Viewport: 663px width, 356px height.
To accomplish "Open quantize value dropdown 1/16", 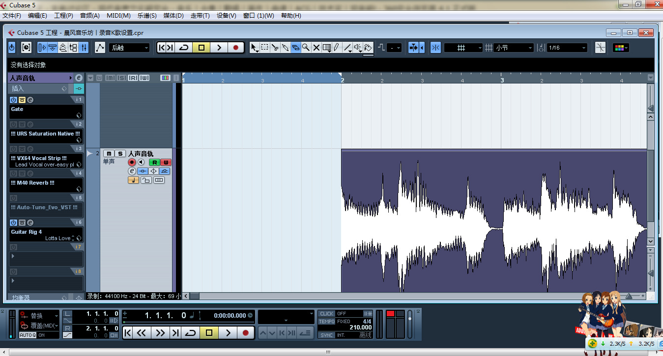I will (567, 48).
